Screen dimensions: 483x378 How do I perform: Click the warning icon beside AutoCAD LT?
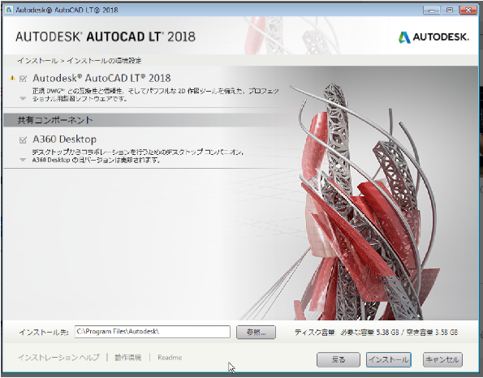coord(13,78)
